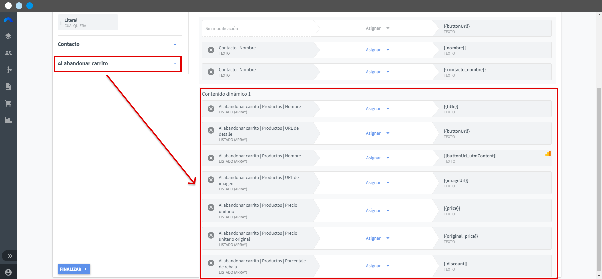602x279 pixels.
Task: Click scrollbar down arrow
Action: point(599,276)
